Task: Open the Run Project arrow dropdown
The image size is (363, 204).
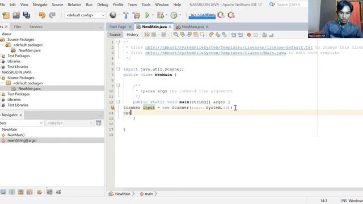Action: point(153,15)
